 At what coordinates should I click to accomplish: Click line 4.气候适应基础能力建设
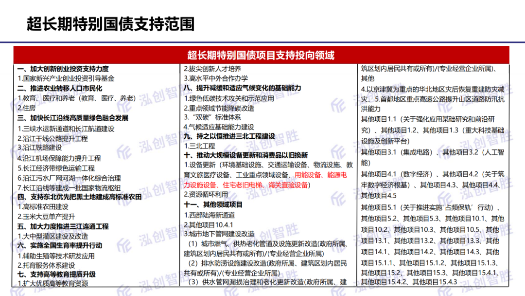219,127
